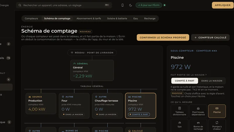Image resolution: width=234 pixels, height=132 pixels.
Task: Click the green sync status dot
Action: (x=165, y=5)
